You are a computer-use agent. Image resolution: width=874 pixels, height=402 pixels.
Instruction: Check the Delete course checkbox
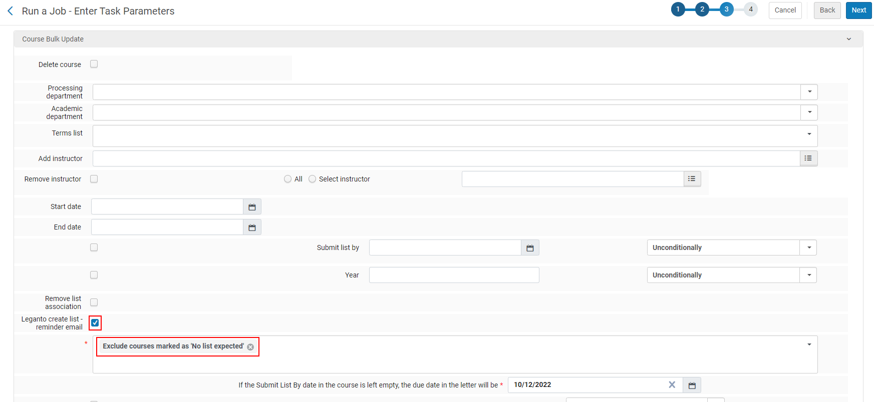point(94,64)
